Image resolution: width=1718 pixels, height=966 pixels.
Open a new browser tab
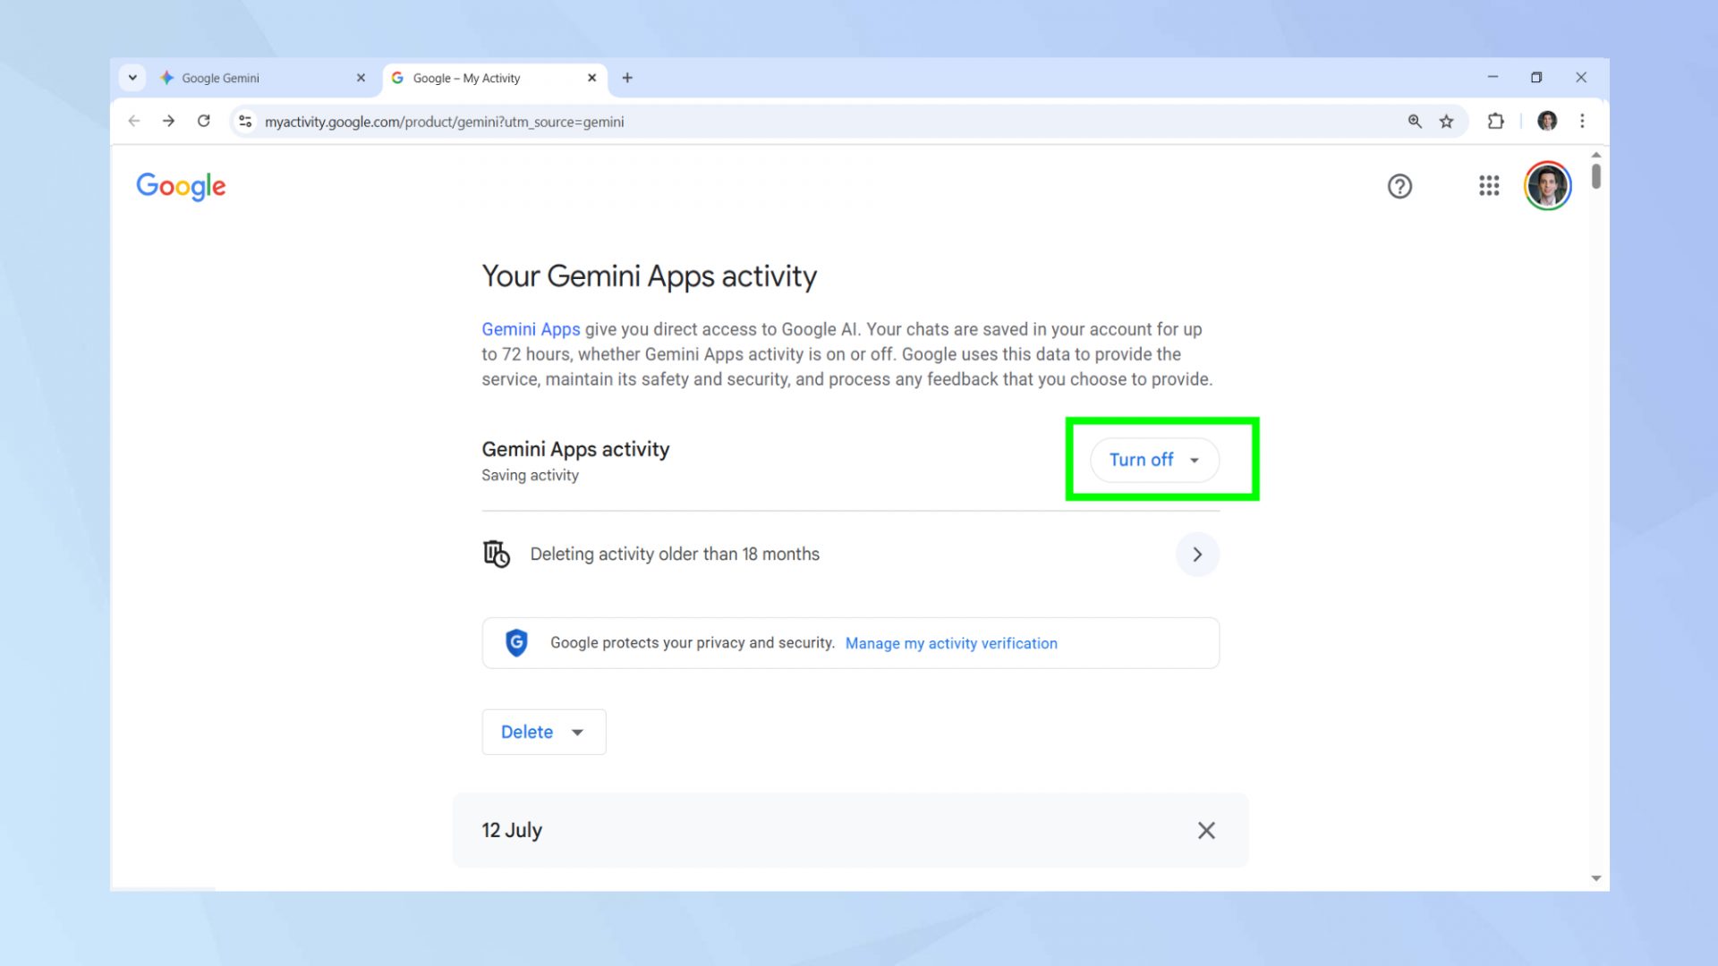(x=627, y=78)
